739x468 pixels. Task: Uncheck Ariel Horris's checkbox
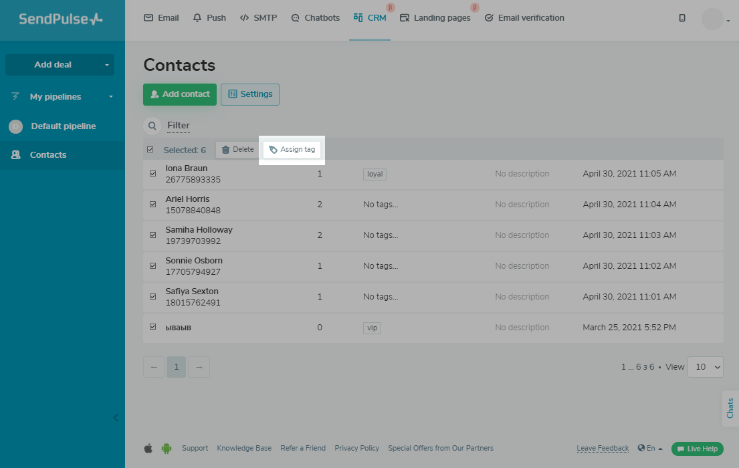coord(152,204)
